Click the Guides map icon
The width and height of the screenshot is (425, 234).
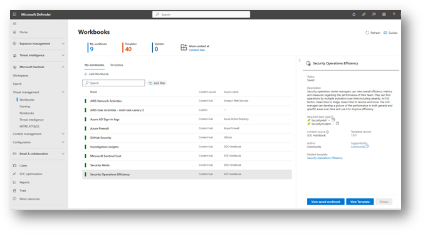click(385, 33)
